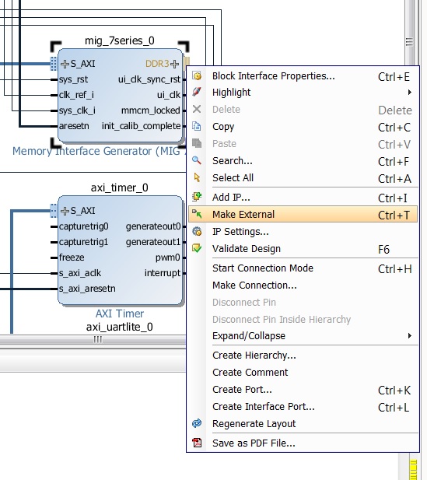Viewport: 427px width, 480px height.
Task: Click the IP Settings gear icon
Action: [x=197, y=231]
